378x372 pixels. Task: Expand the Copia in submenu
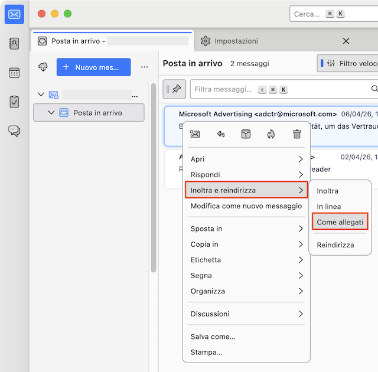pos(246,244)
